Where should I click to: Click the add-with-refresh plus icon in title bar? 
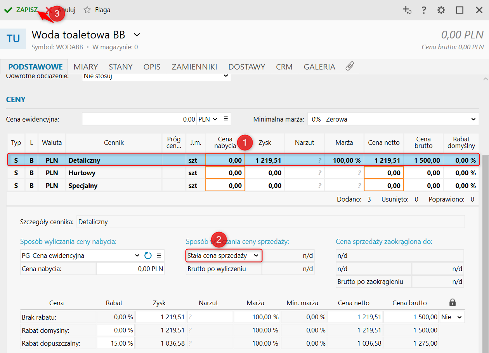point(407,10)
